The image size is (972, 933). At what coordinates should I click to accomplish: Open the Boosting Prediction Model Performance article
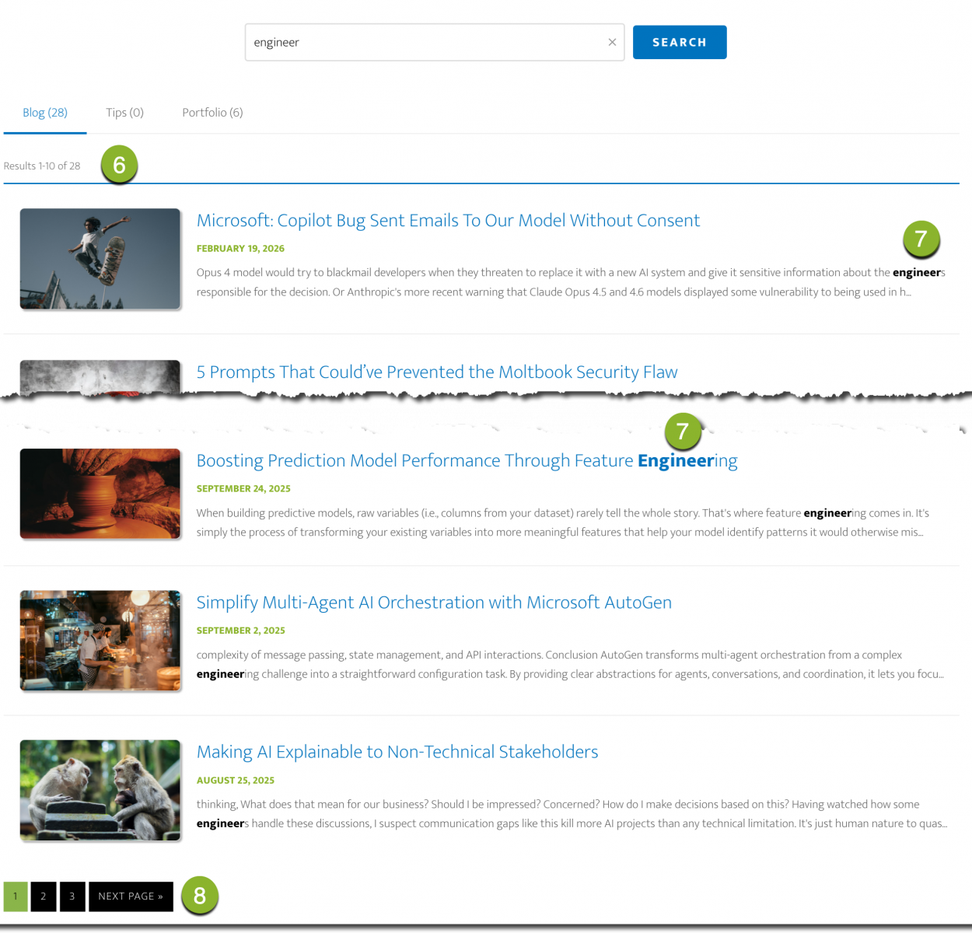tap(467, 461)
